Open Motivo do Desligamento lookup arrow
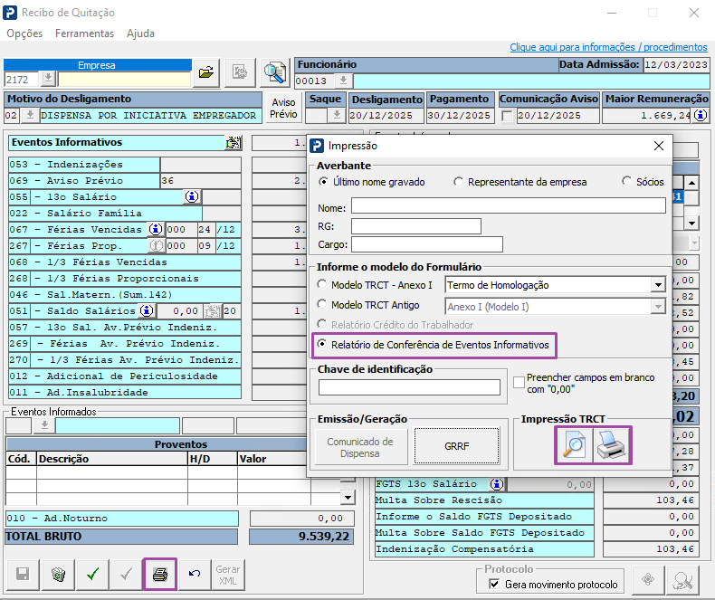The height and width of the screenshot is (600, 715). (30, 115)
